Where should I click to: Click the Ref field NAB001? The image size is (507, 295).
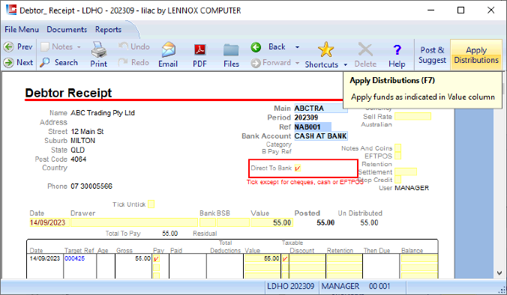click(x=312, y=127)
